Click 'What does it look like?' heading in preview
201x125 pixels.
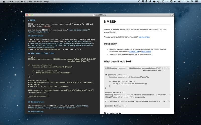point(117,61)
